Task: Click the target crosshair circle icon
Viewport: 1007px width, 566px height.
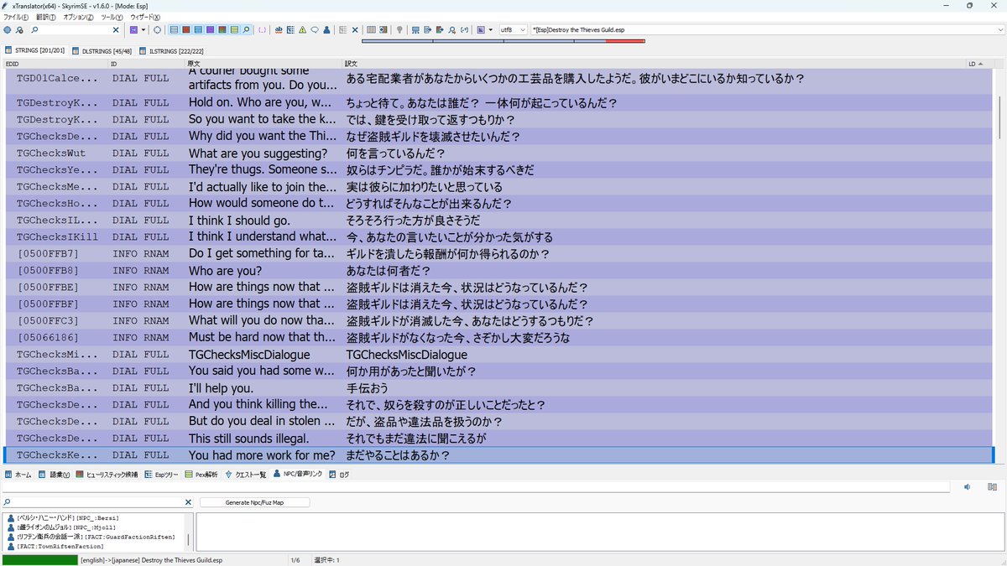Action: tap(157, 29)
